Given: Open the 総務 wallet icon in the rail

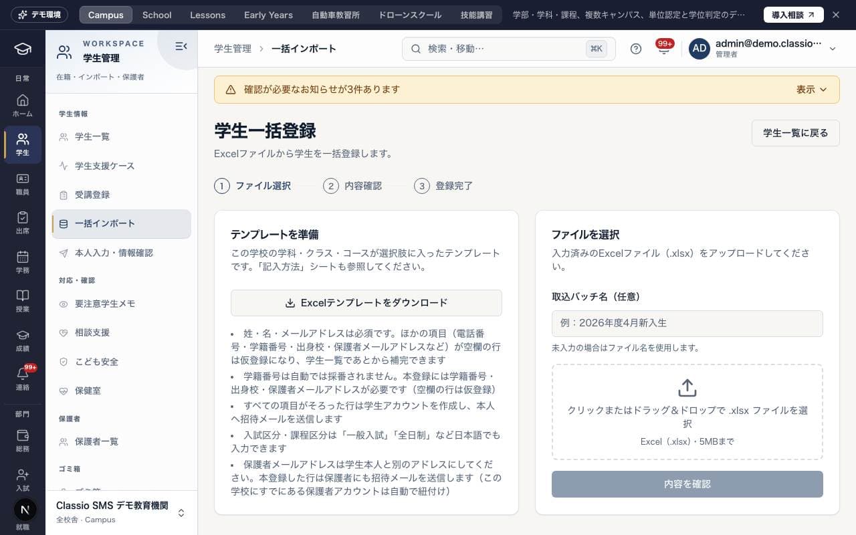Looking at the screenshot, I should click(x=23, y=441).
